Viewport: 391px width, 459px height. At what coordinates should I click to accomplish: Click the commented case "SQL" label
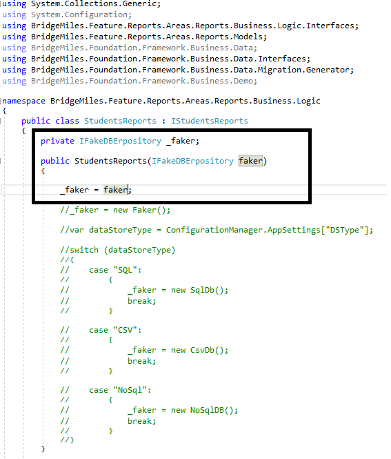click(x=115, y=270)
